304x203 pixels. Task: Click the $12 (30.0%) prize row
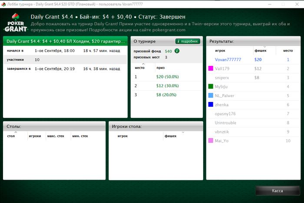click(167, 86)
